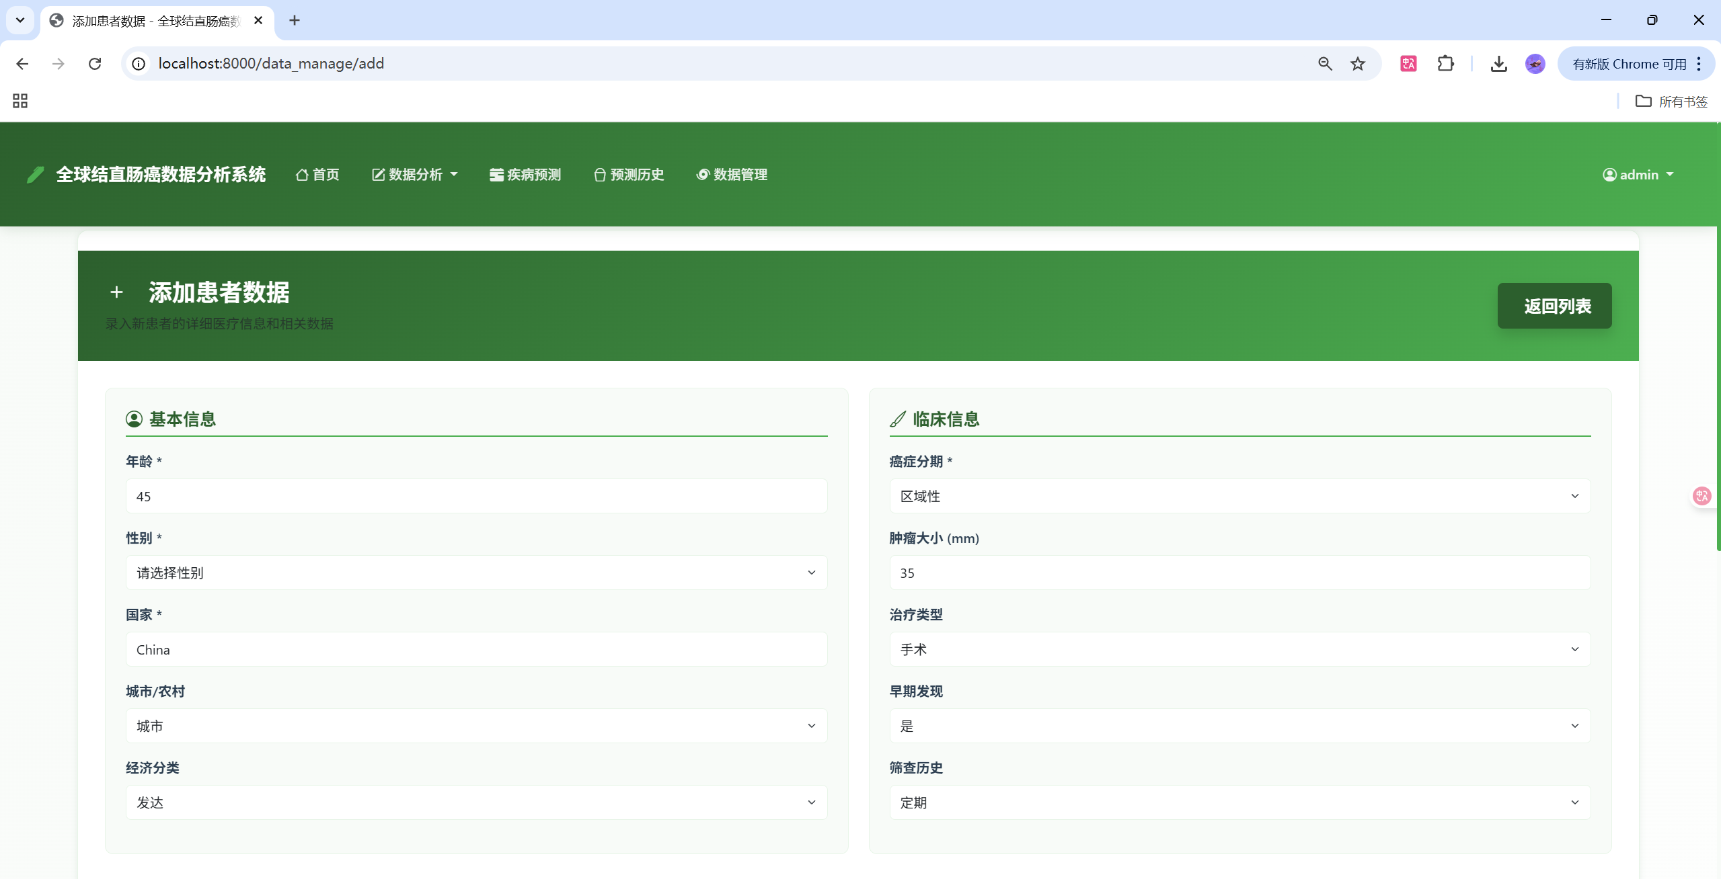
Task: Click the zoom magnifier icon in address bar
Action: 1325,64
